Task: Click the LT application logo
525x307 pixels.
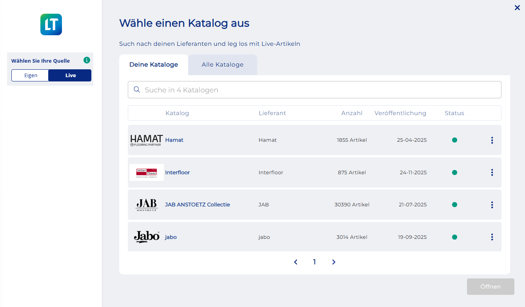Action: (x=51, y=24)
